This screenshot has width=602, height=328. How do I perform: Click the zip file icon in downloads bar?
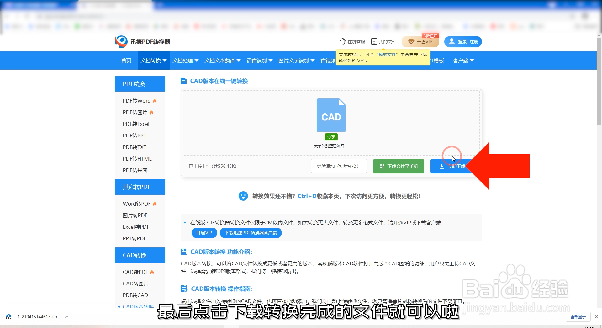click(x=9, y=317)
